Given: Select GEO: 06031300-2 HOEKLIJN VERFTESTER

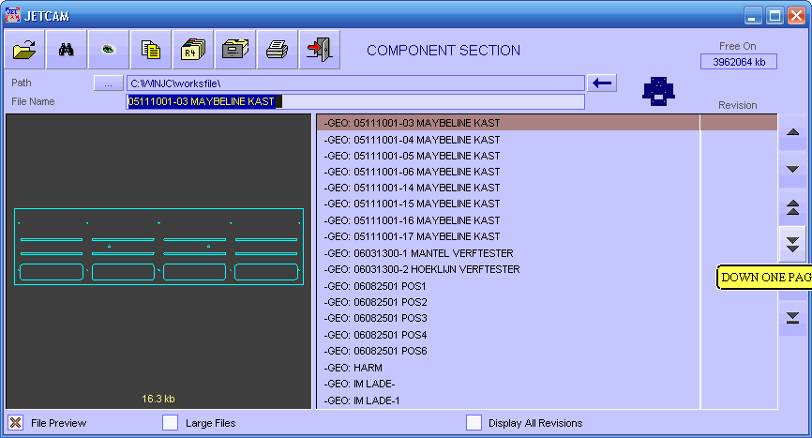Looking at the screenshot, I should pyautogui.click(x=508, y=269).
